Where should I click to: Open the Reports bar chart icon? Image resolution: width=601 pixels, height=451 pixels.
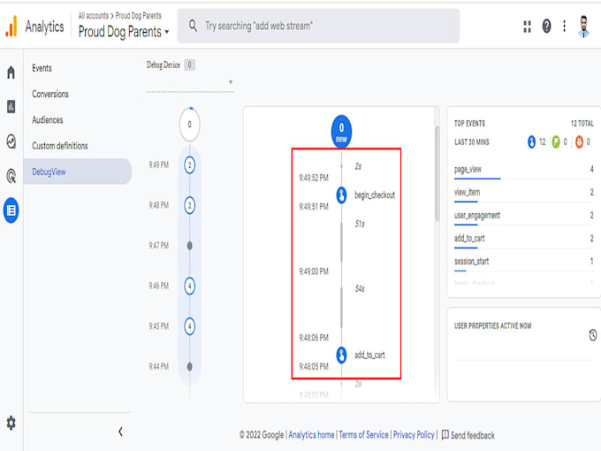click(11, 106)
